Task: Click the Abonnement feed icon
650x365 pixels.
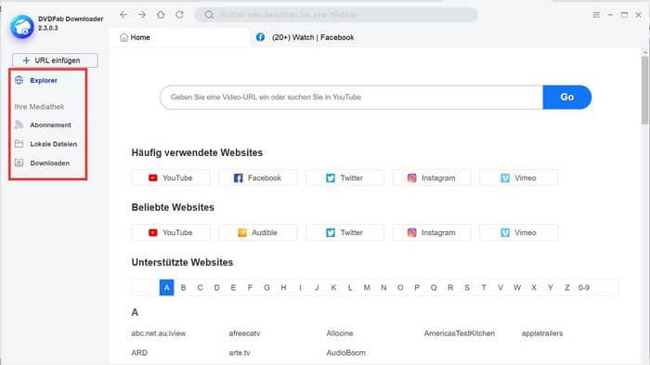Action: point(19,124)
